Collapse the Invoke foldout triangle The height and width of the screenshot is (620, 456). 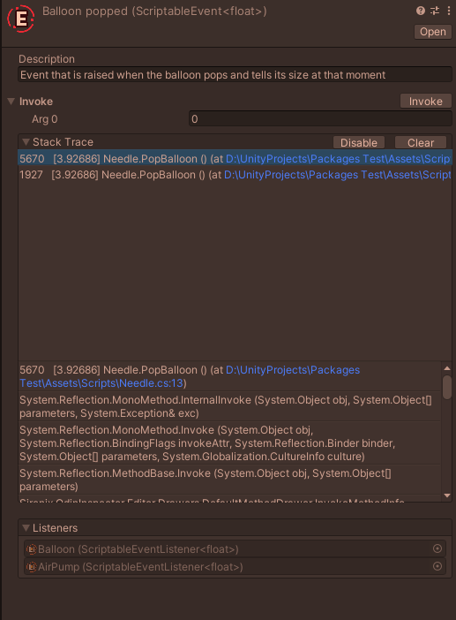click(11, 102)
